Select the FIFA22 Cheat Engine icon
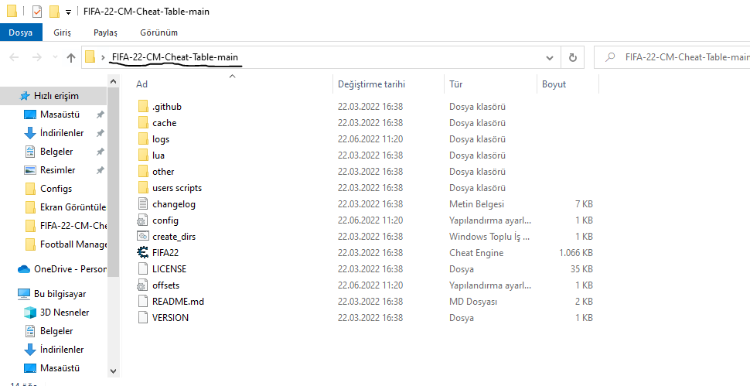 [x=143, y=252]
